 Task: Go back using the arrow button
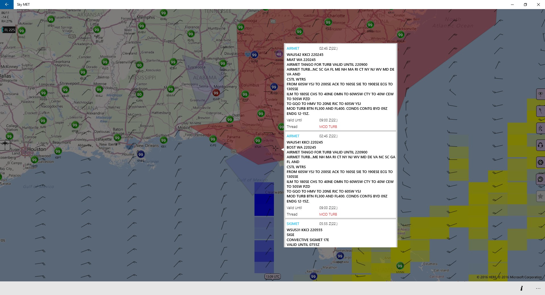(7, 5)
